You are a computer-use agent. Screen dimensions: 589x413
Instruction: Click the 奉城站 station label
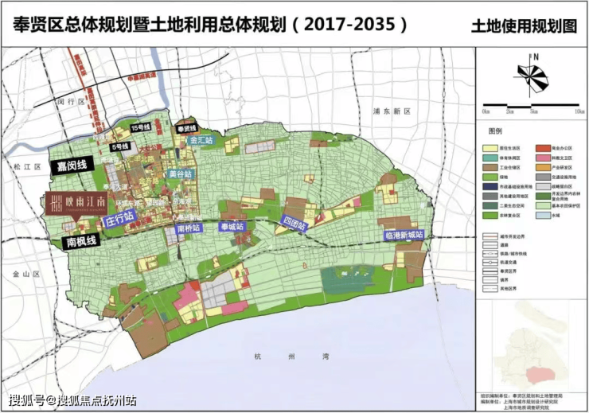(x=234, y=227)
